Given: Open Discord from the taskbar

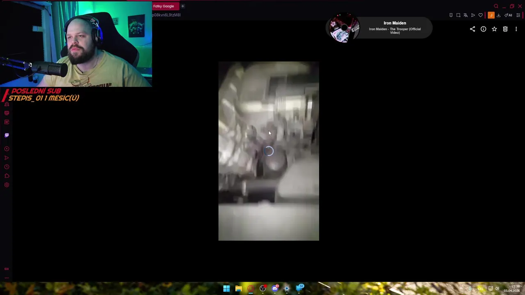Looking at the screenshot, I should pos(275,288).
